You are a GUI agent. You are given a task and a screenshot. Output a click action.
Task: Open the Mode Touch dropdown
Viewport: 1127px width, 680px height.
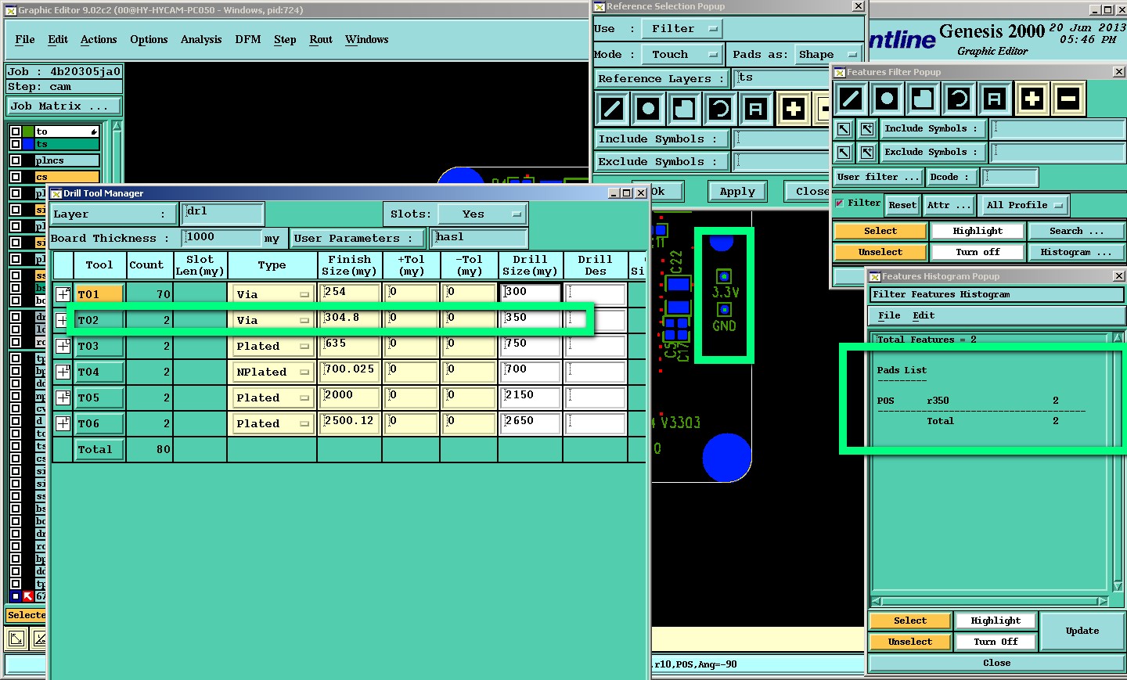click(682, 55)
